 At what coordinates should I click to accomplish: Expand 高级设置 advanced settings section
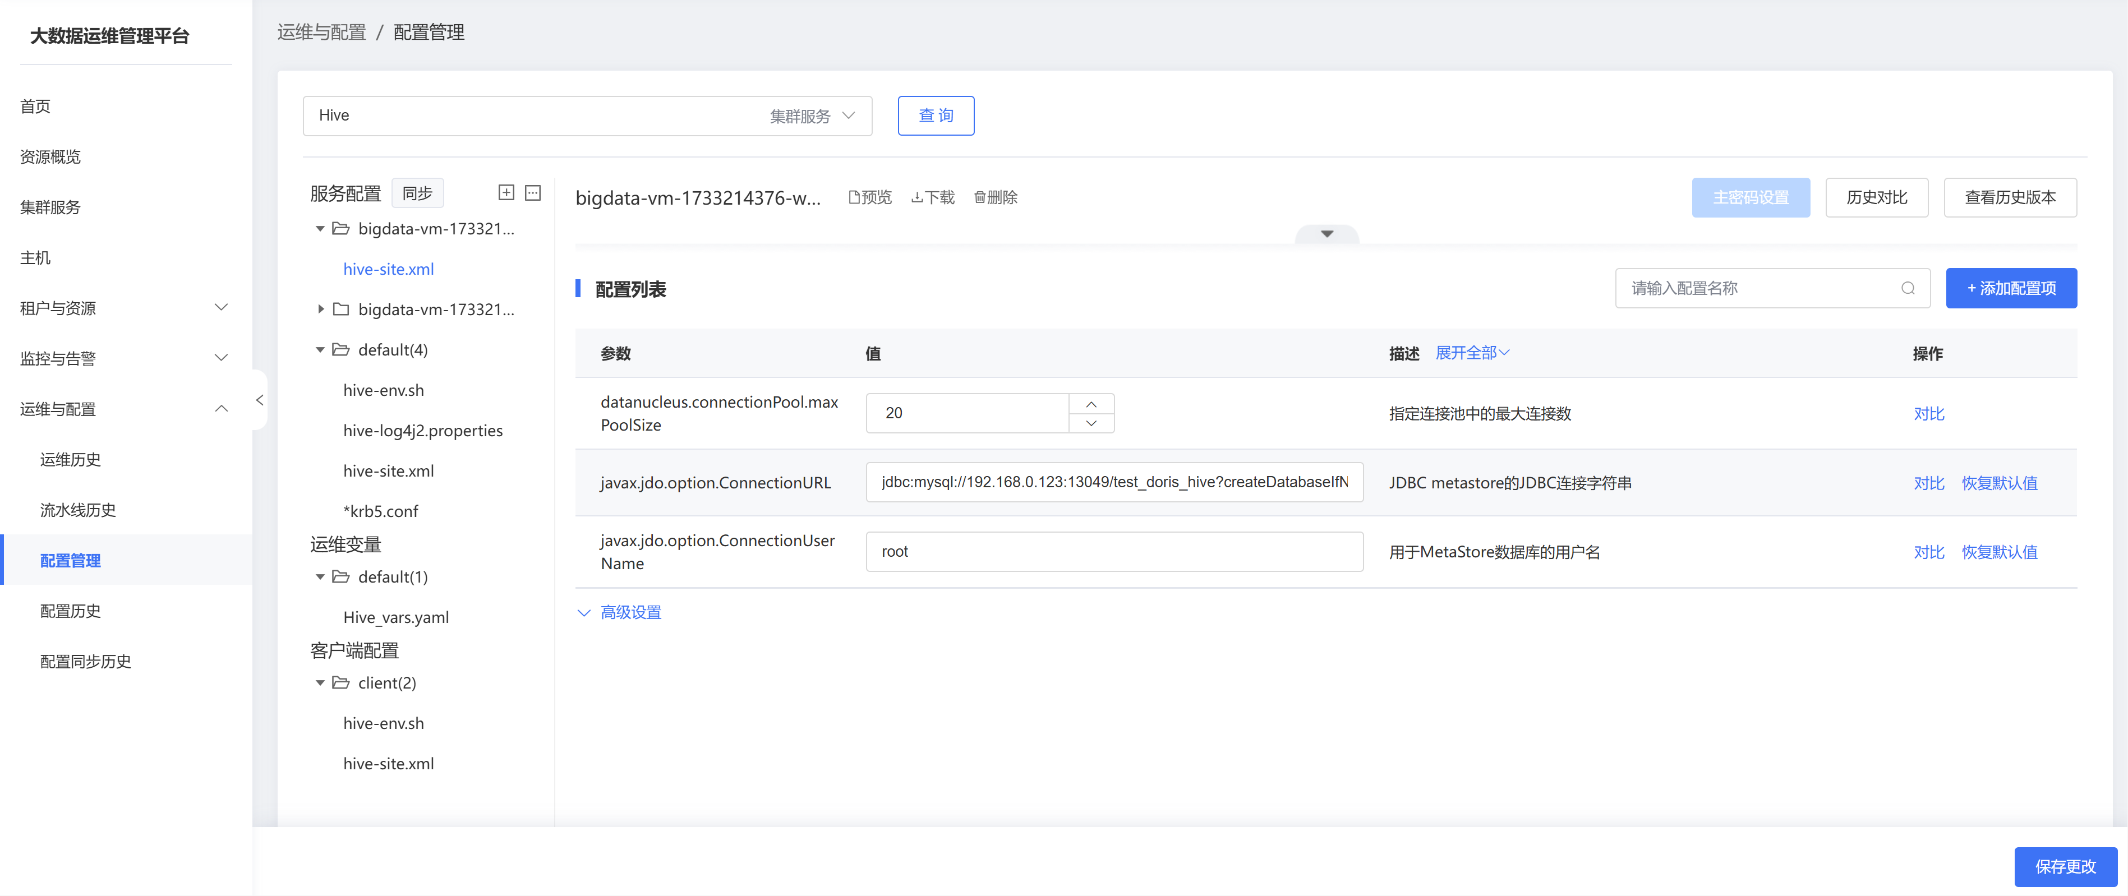(620, 613)
